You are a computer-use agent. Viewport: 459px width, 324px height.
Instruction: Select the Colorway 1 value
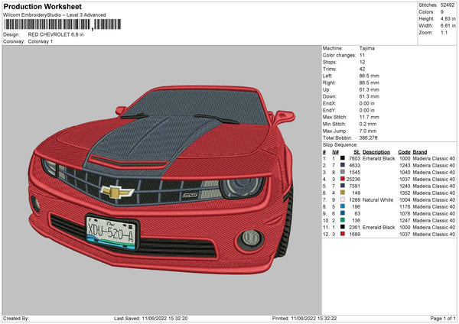pyautogui.click(x=41, y=41)
